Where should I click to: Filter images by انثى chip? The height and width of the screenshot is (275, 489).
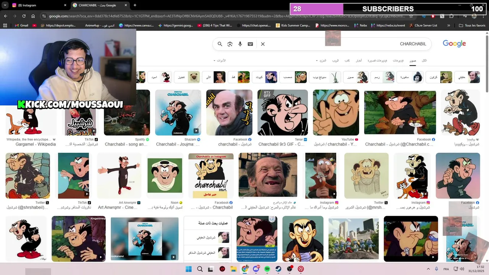214,77
